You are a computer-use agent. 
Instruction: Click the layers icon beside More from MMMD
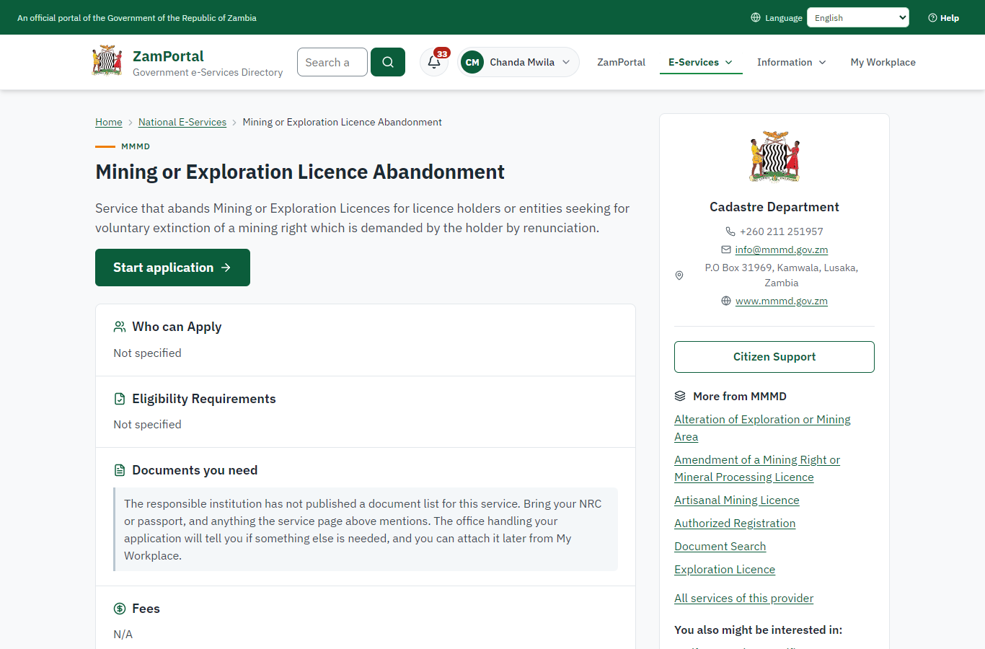(x=680, y=396)
